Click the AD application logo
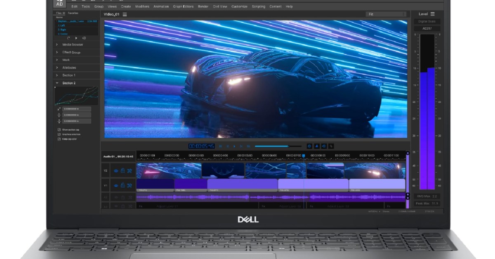The height and width of the screenshot is (259, 495). [60, 3]
